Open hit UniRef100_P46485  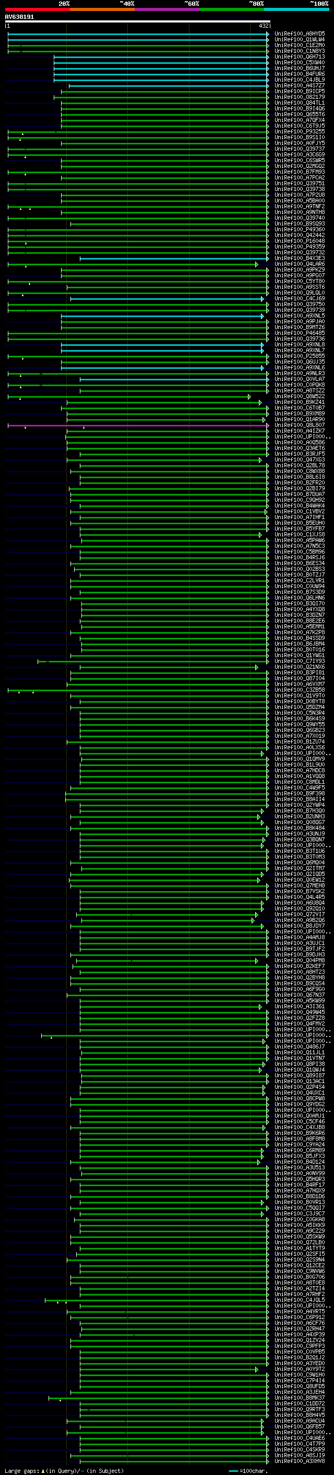click(x=300, y=333)
